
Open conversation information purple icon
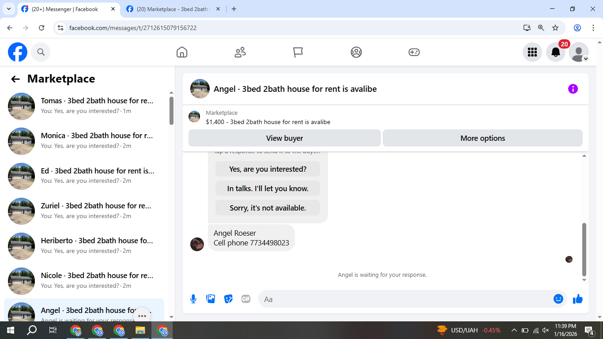click(x=573, y=89)
